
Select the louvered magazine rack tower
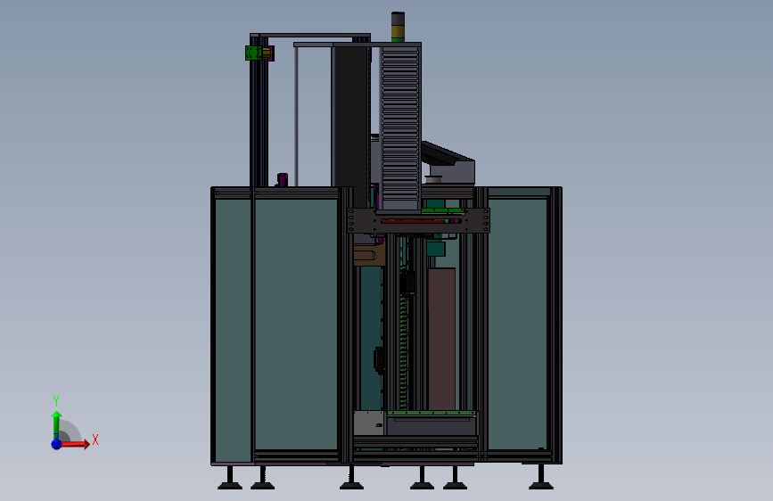point(401,127)
